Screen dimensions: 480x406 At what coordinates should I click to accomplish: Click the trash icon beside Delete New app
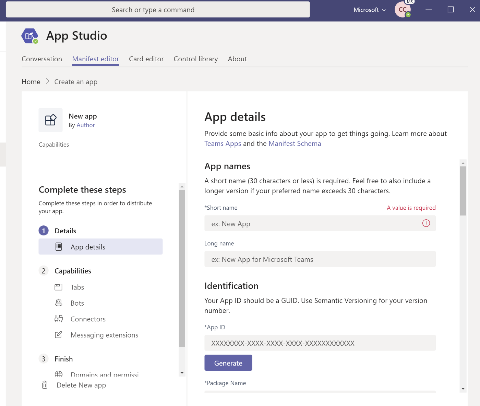click(45, 385)
